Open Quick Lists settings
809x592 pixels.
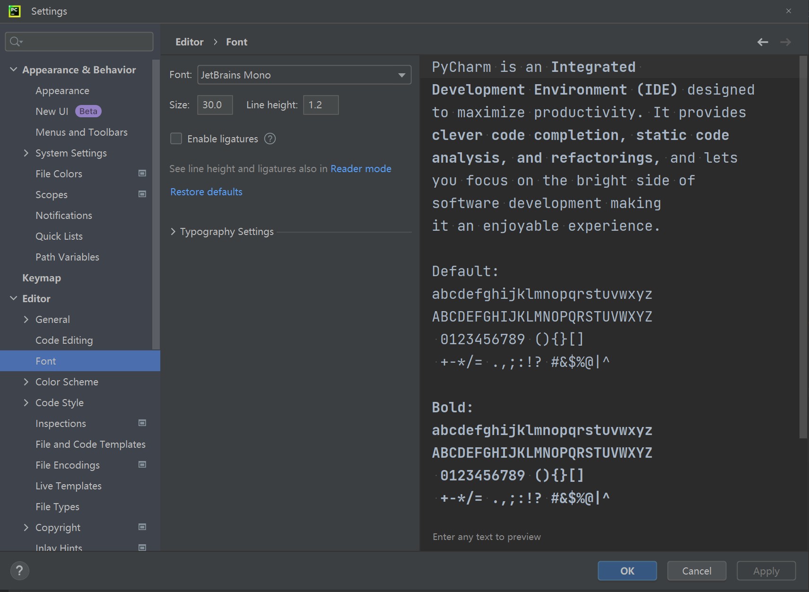click(x=59, y=236)
